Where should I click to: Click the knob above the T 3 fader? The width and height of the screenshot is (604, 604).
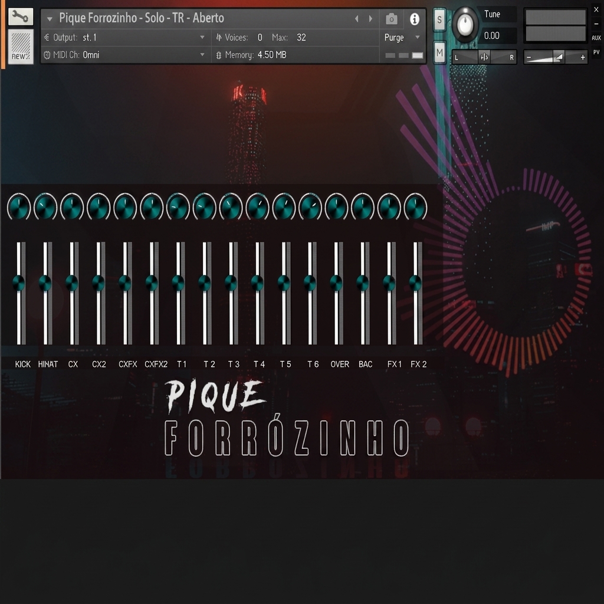pos(231,206)
